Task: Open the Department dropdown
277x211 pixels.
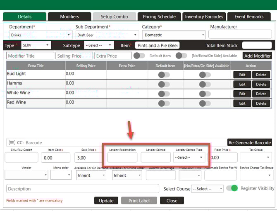Action: [40, 35]
